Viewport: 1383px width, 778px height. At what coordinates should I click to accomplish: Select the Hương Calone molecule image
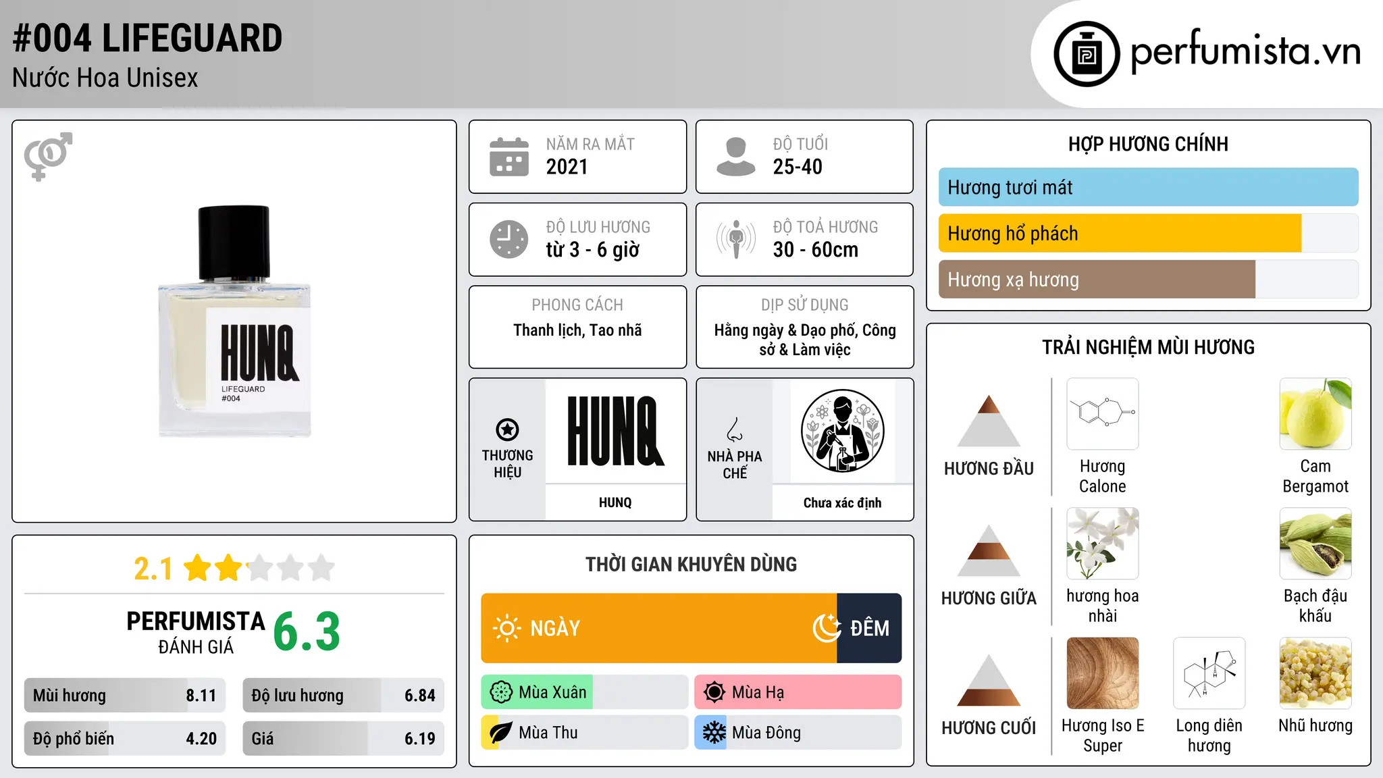(x=1103, y=414)
